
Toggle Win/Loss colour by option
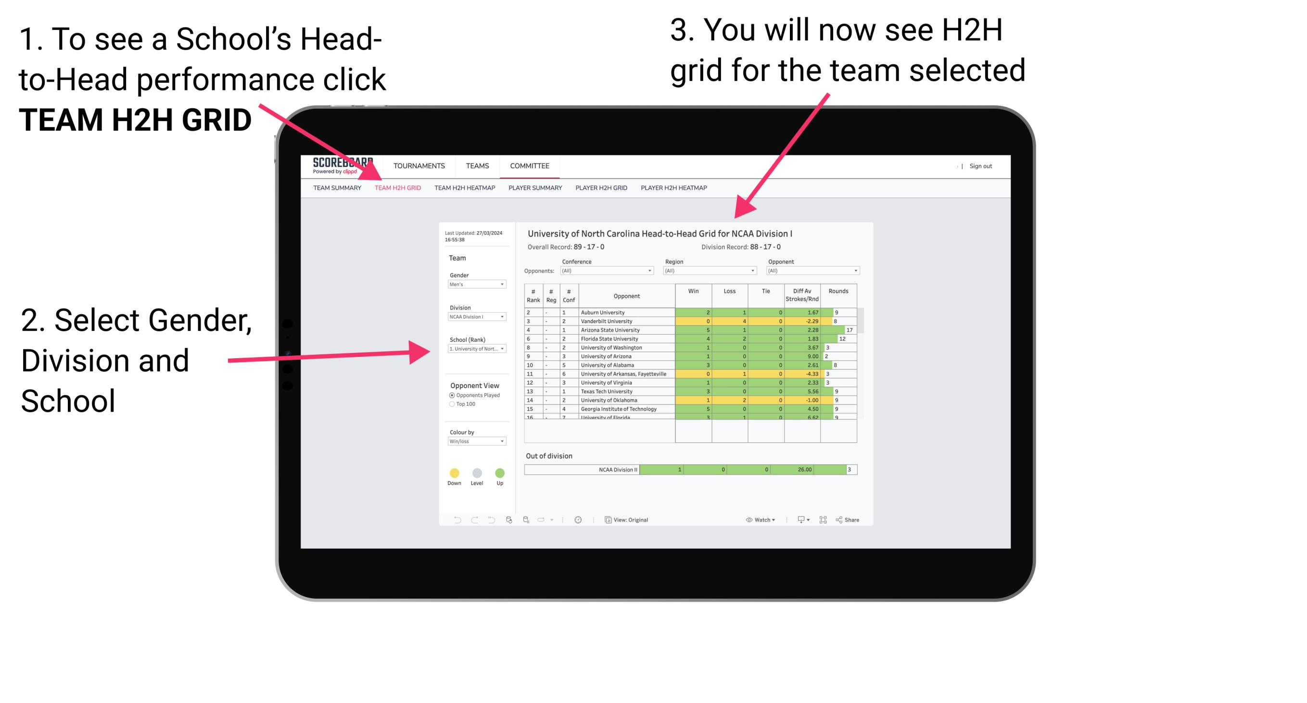(475, 442)
